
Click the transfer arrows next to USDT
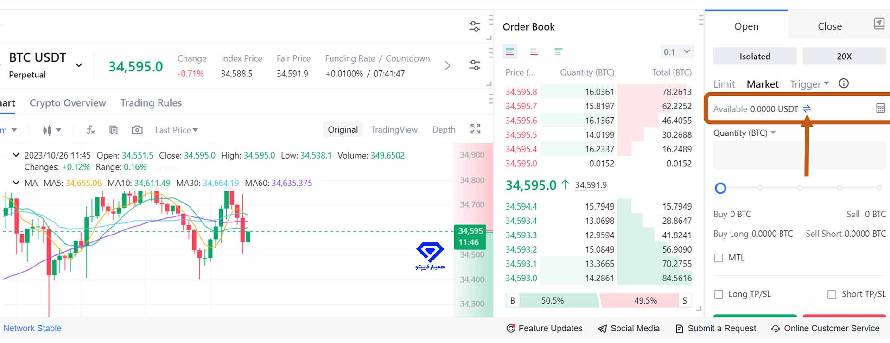(x=807, y=108)
